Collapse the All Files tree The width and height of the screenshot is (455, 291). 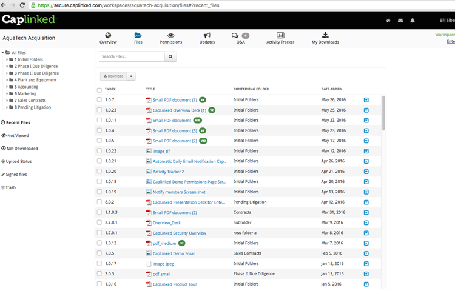coord(2,53)
